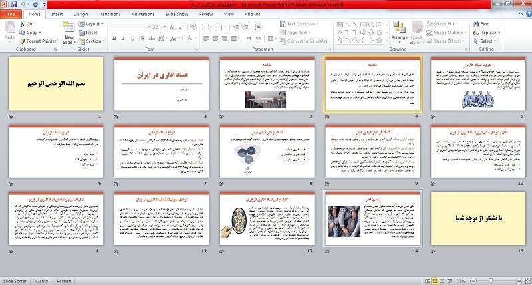Screen dimensions: 532x285
Task: Open the File menu
Action: [11, 13]
